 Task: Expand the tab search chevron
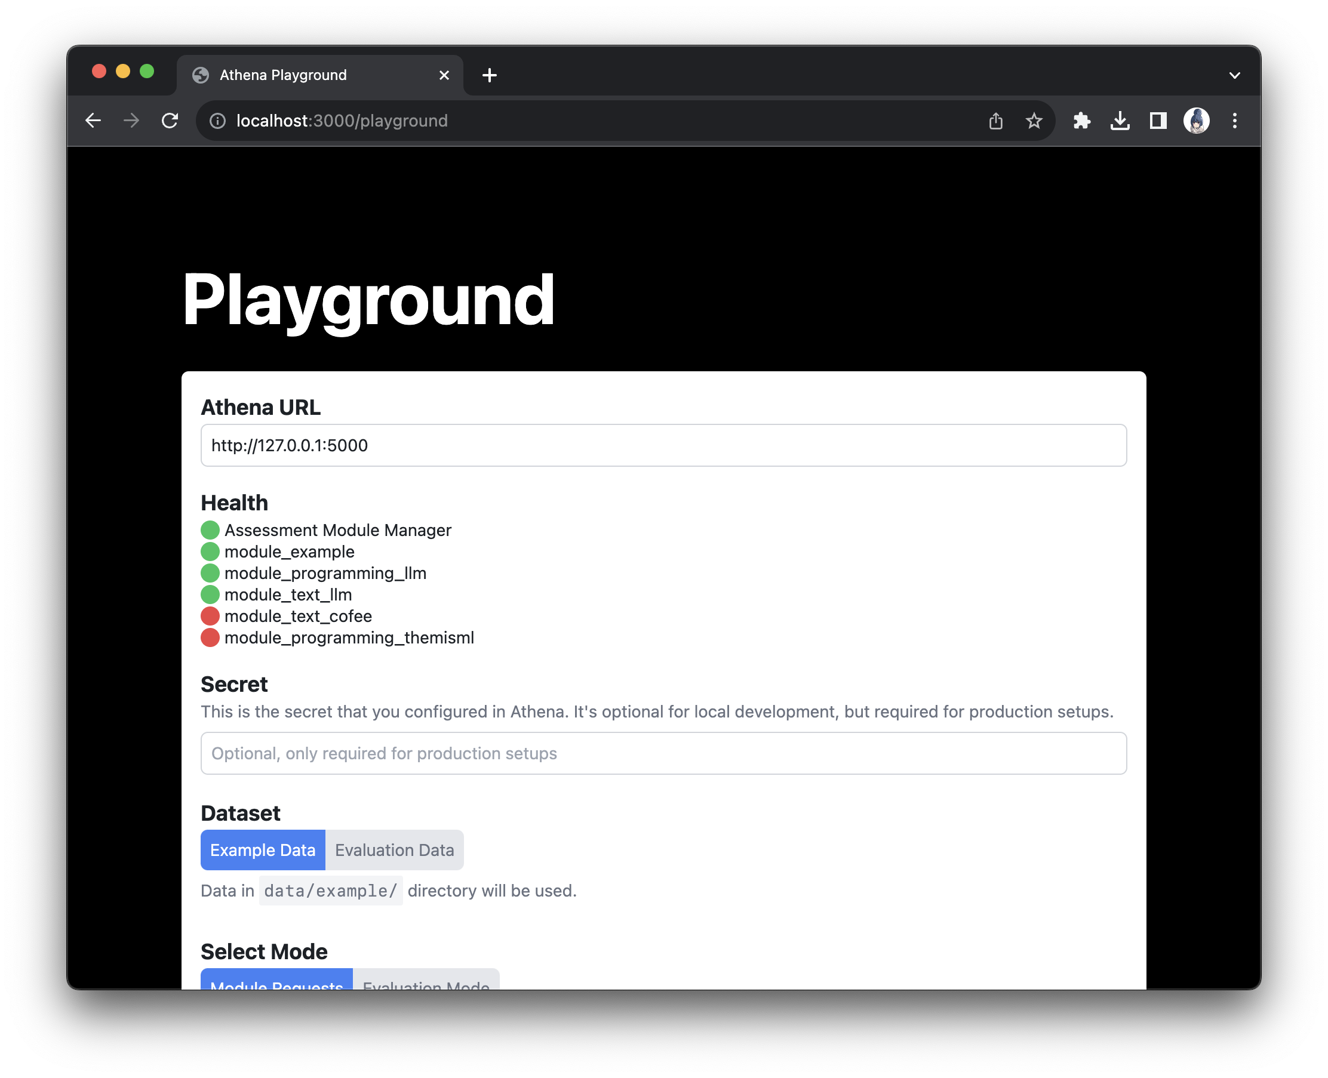tap(1234, 75)
